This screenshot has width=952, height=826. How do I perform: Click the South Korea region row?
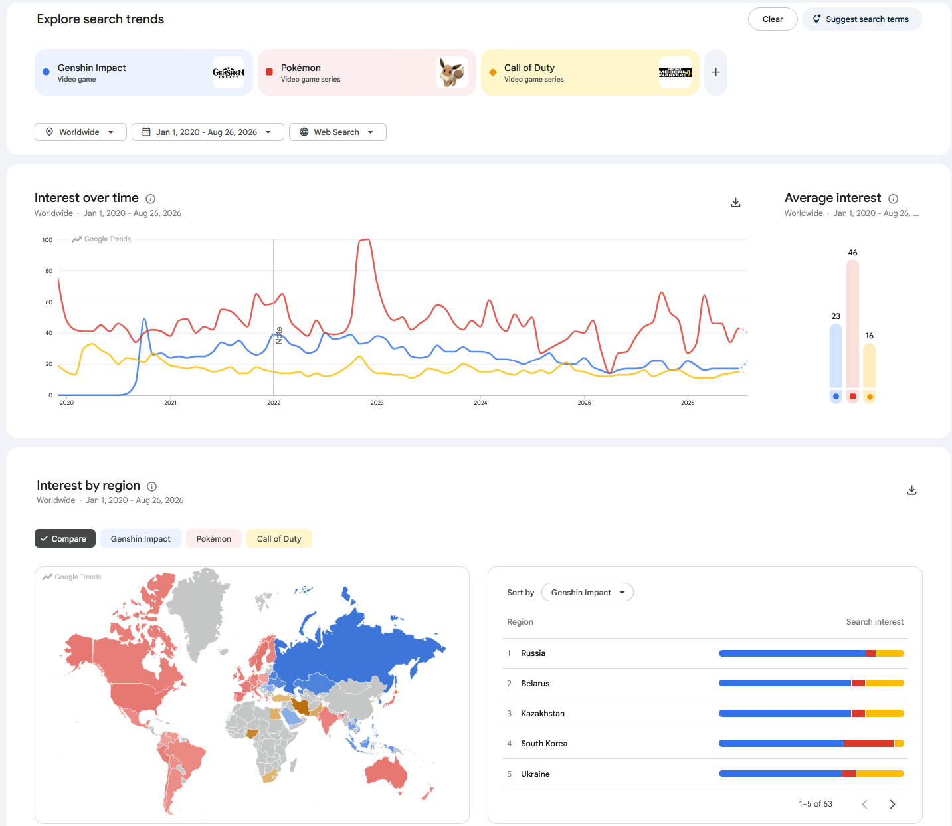(x=705, y=744)
